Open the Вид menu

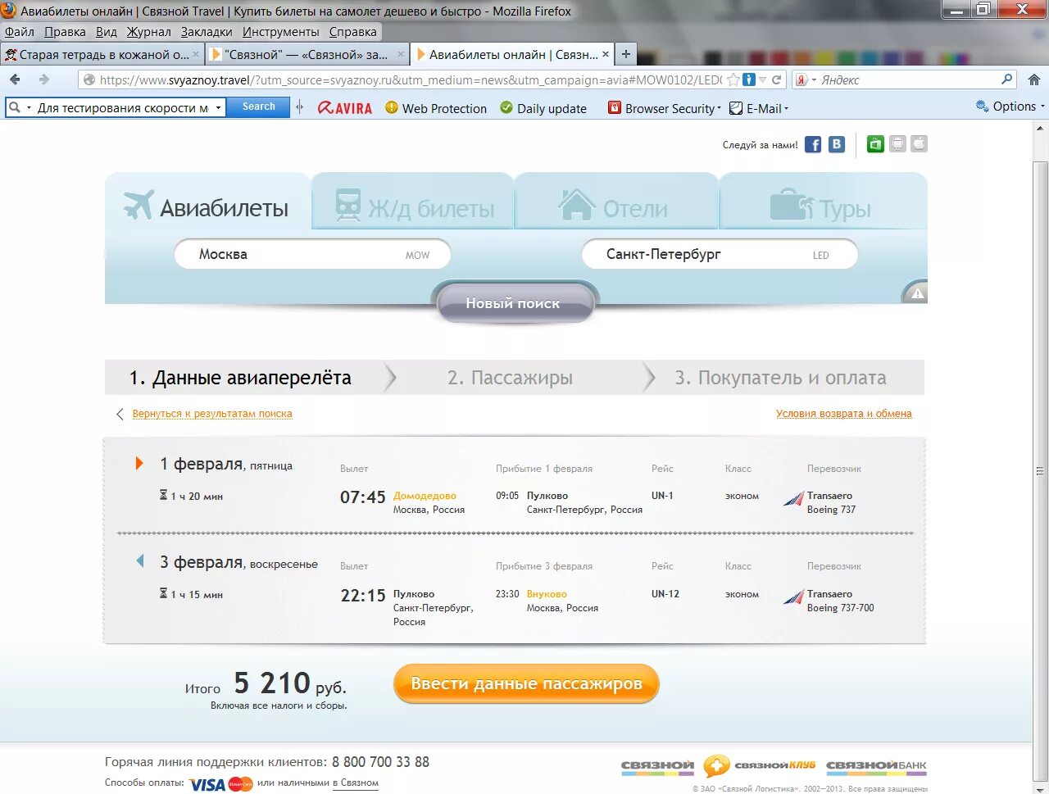[107, 32]
